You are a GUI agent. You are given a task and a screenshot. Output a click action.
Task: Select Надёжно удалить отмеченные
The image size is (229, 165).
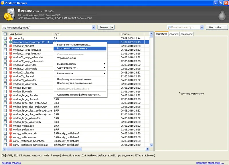pyautogui.click(x=80, y=83)
